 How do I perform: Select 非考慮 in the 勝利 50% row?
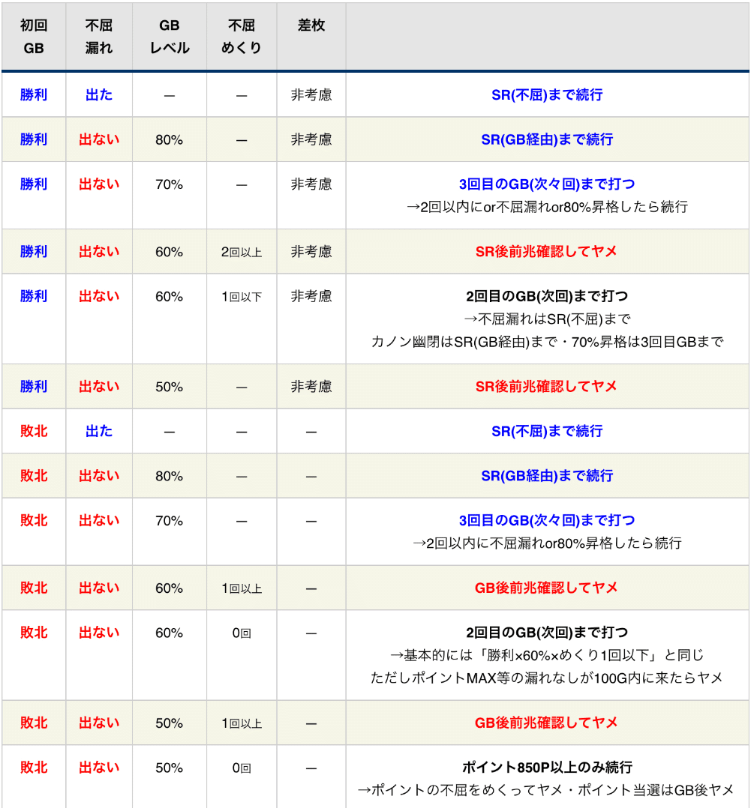tap(311, 387)
